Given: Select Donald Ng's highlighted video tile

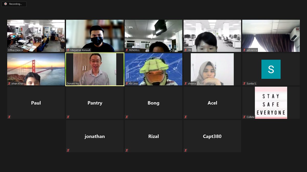Looking at the screenshot, I should click(x=95, y=69).
